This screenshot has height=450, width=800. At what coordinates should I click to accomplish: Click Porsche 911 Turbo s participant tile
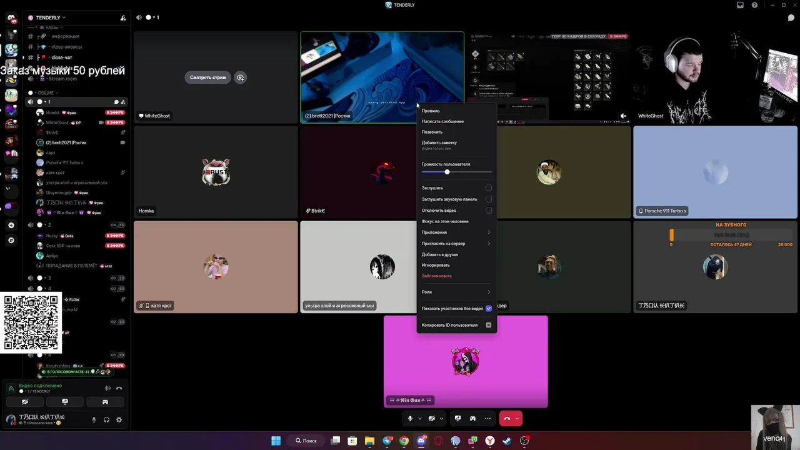point(715,172)
